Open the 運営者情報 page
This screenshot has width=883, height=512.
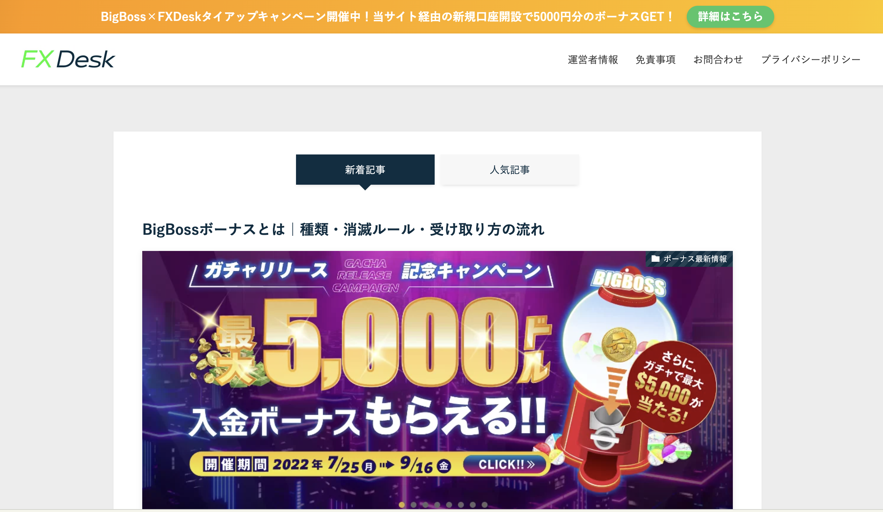[593, 59]
